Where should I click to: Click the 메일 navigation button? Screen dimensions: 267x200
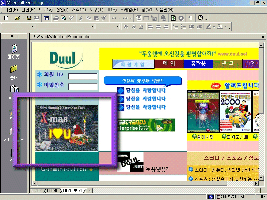(169, 64)
